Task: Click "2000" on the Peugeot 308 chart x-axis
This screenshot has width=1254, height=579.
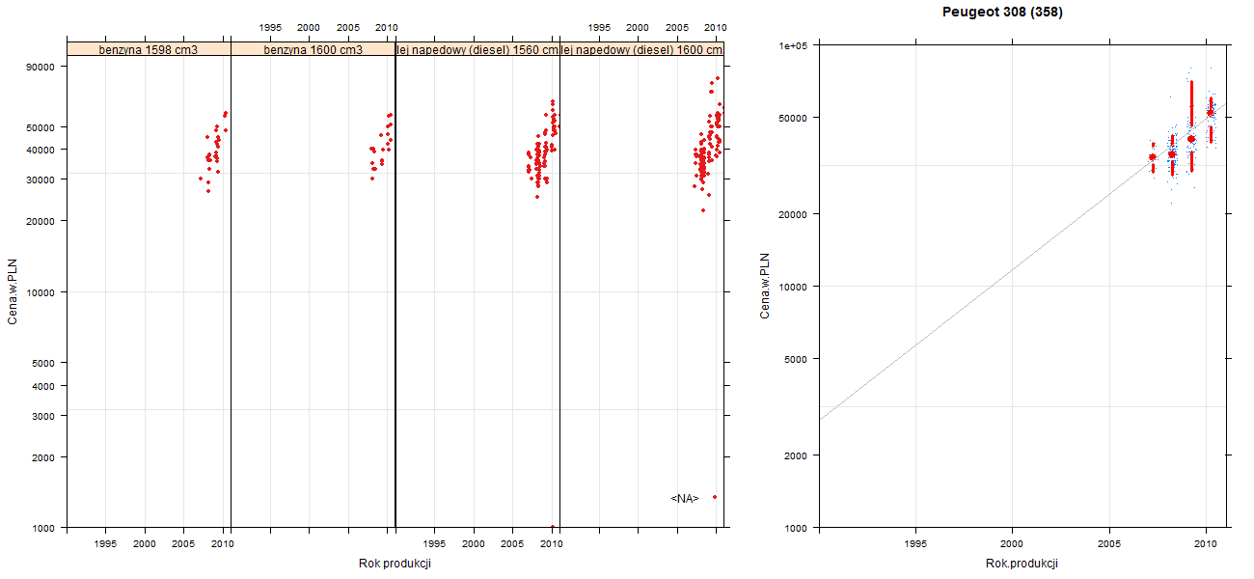Action: [1012, 545]
